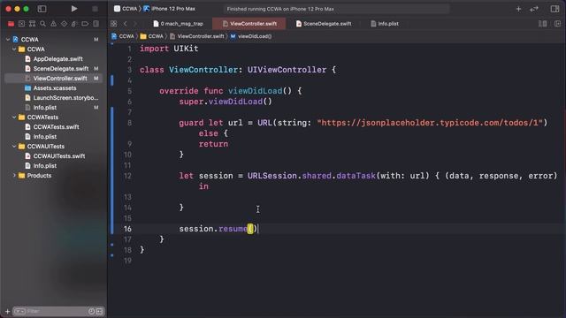Screen dimensions: 566x318
Task: Collapse the CCWA project root
Action: [8, 39]
